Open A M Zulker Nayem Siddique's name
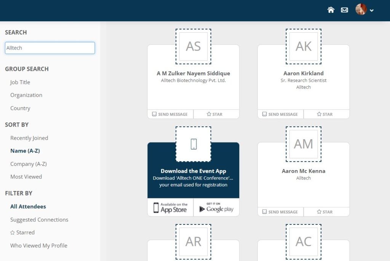 point(193,73)
